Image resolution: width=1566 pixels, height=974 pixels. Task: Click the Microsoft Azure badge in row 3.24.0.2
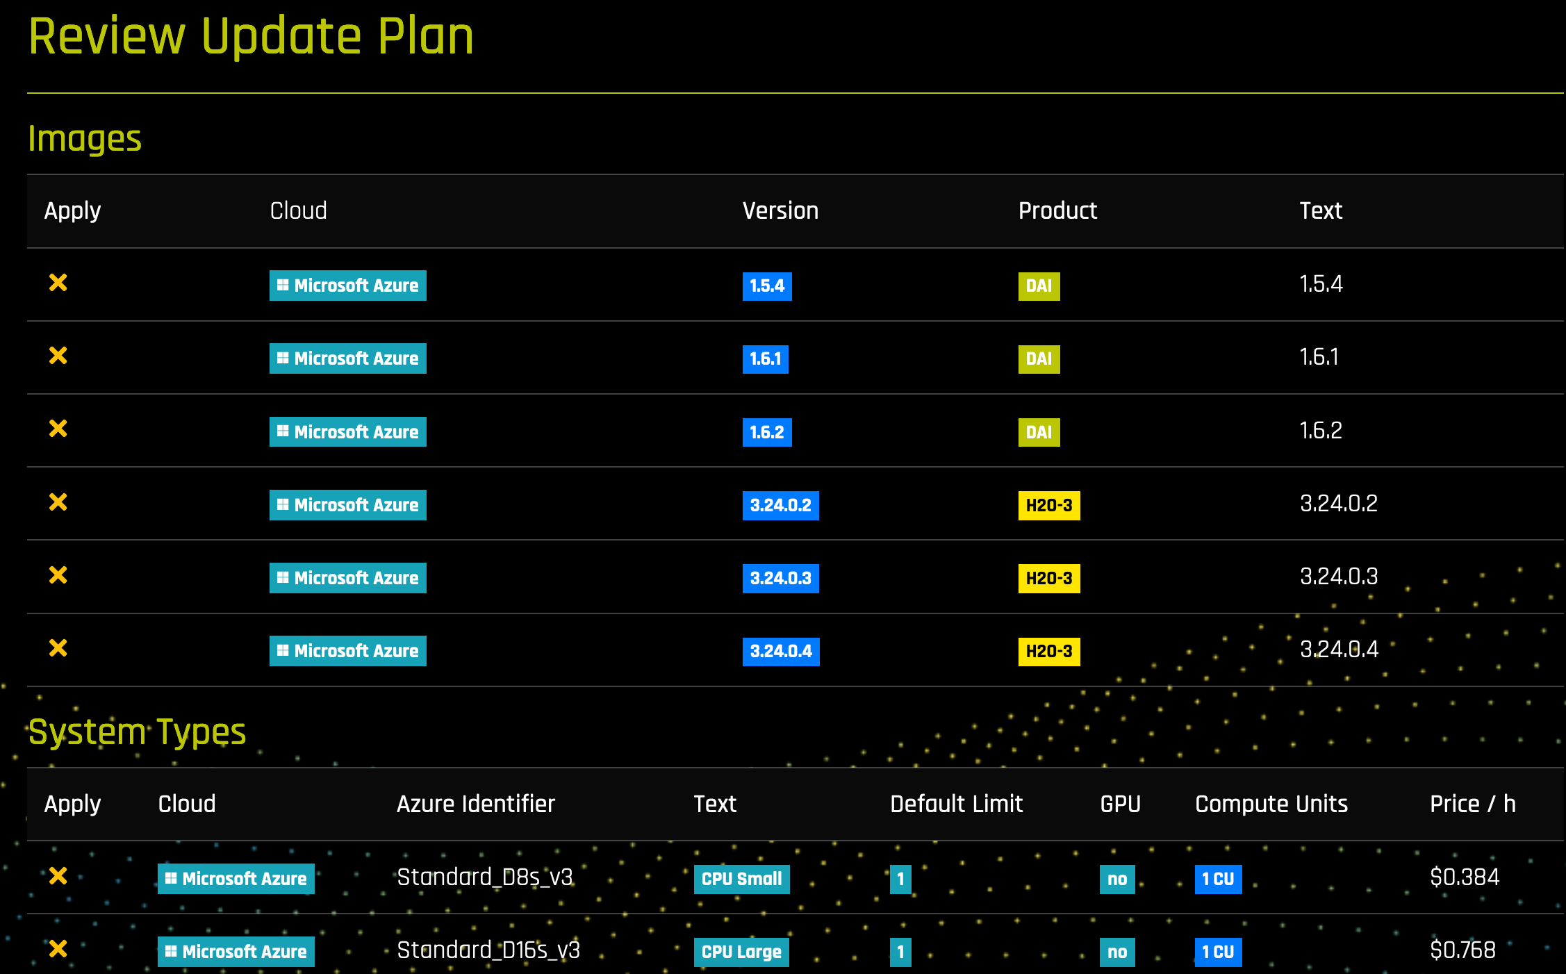pyautogui.click(x=348, y=505)
